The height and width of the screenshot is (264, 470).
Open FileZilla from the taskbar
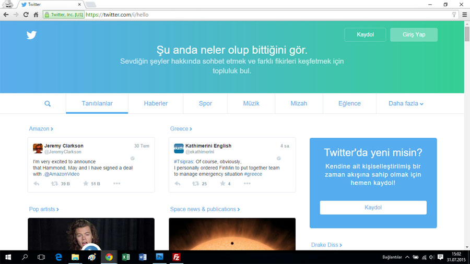(177, 257)
